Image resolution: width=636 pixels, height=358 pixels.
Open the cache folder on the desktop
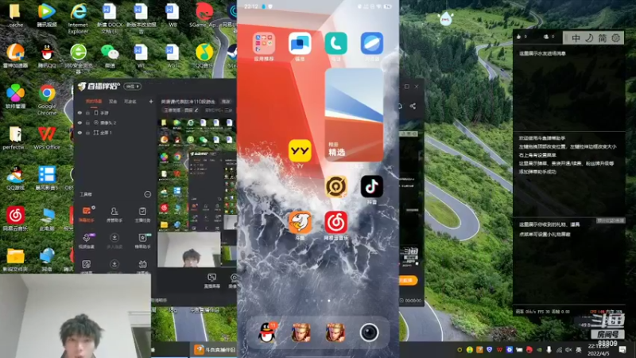(15, 15)
